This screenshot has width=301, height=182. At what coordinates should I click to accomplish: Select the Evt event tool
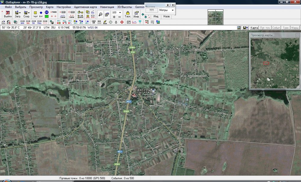pos(41,14)
